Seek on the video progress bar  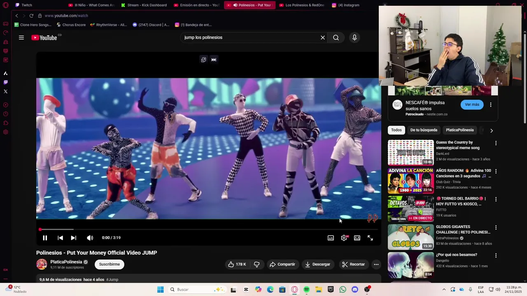pos(208,229)
